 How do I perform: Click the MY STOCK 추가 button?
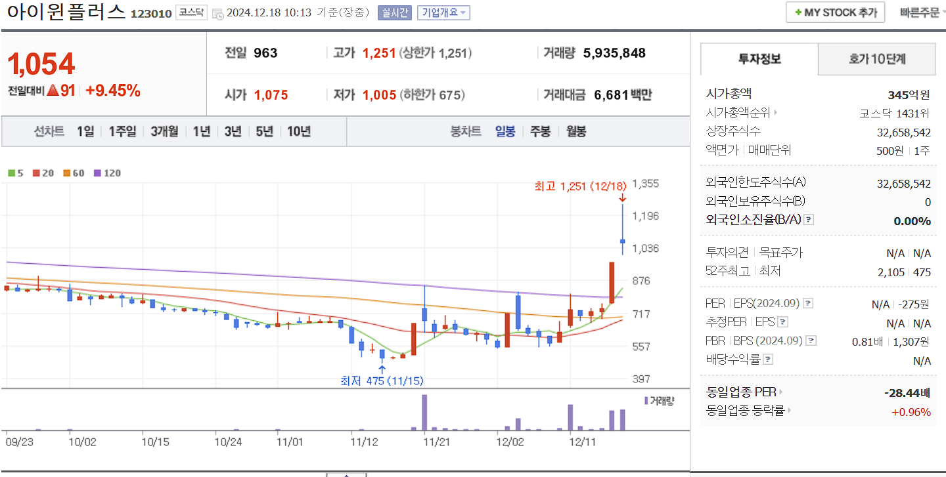[x=835, y=12]
